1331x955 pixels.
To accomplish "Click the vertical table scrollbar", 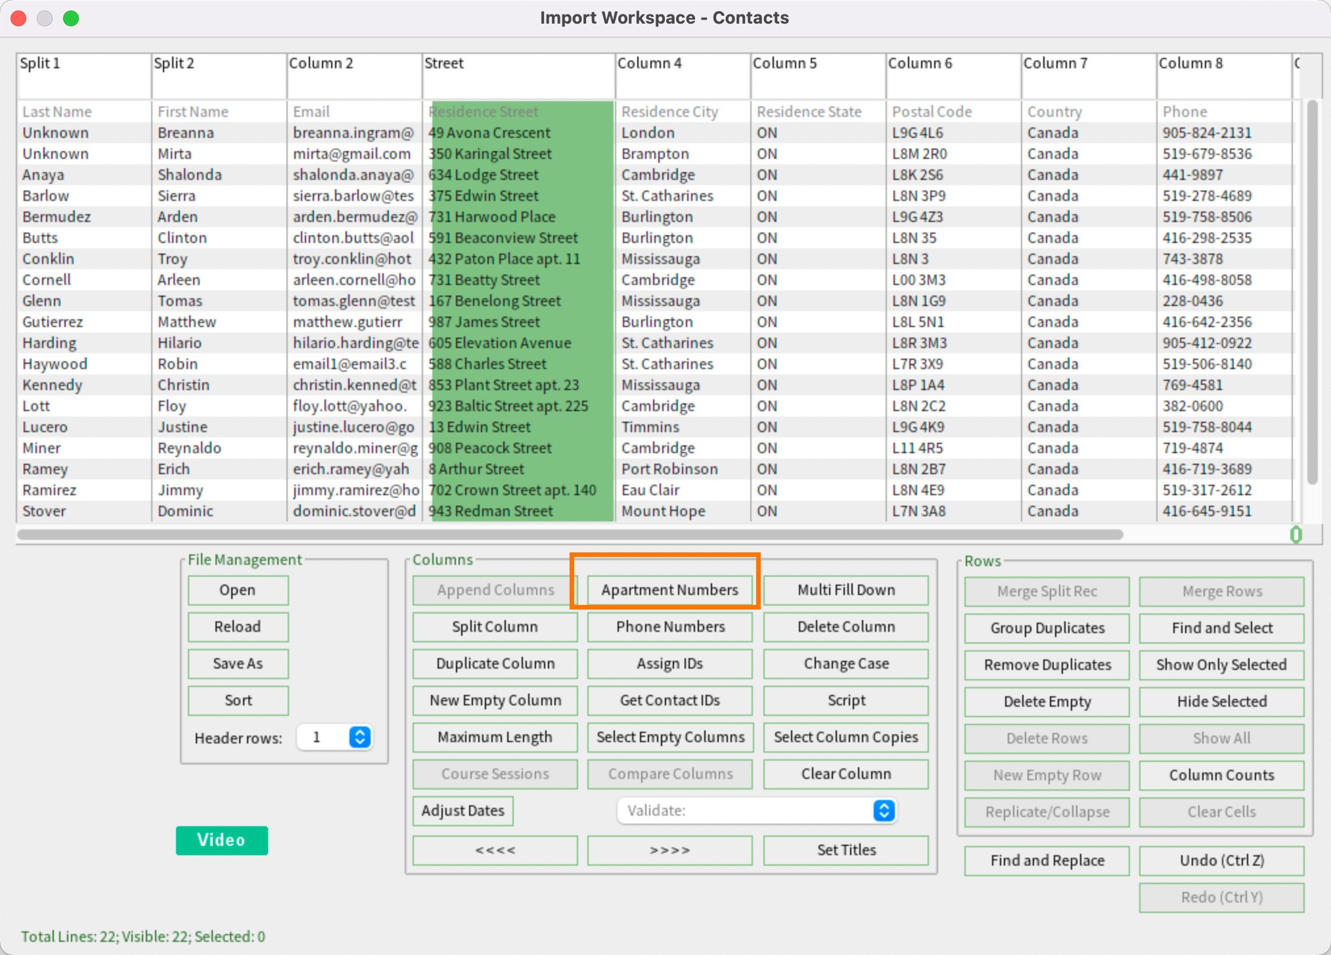I will pyautogui.click(x=1312, y=292).
